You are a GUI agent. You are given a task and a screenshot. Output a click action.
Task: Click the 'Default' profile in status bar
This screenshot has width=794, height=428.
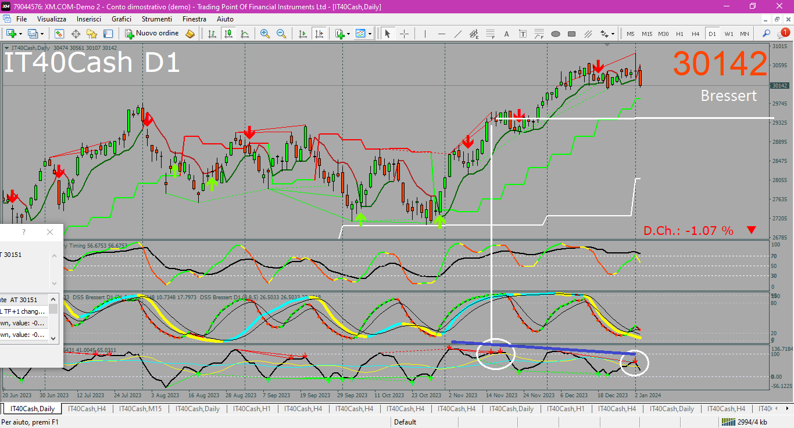point(405,422)
